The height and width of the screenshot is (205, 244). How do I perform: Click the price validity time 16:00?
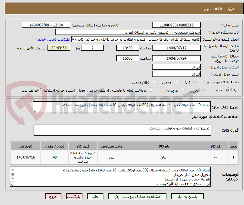(x=128, y=58)
